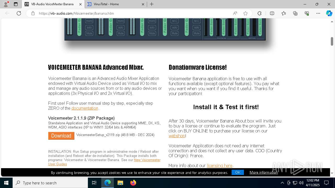Click the taskbar search box
Screen dimensions: 335x188
coord(50,183)
